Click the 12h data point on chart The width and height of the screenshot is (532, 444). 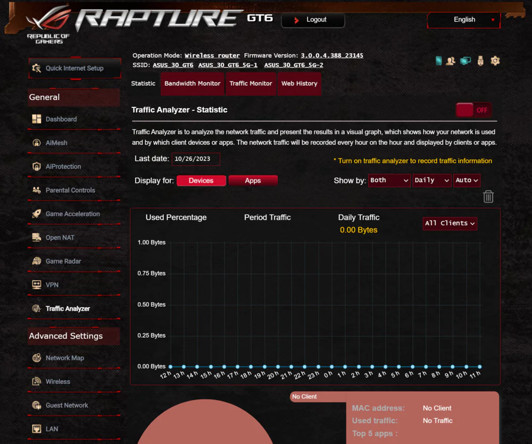click(170, 367)
